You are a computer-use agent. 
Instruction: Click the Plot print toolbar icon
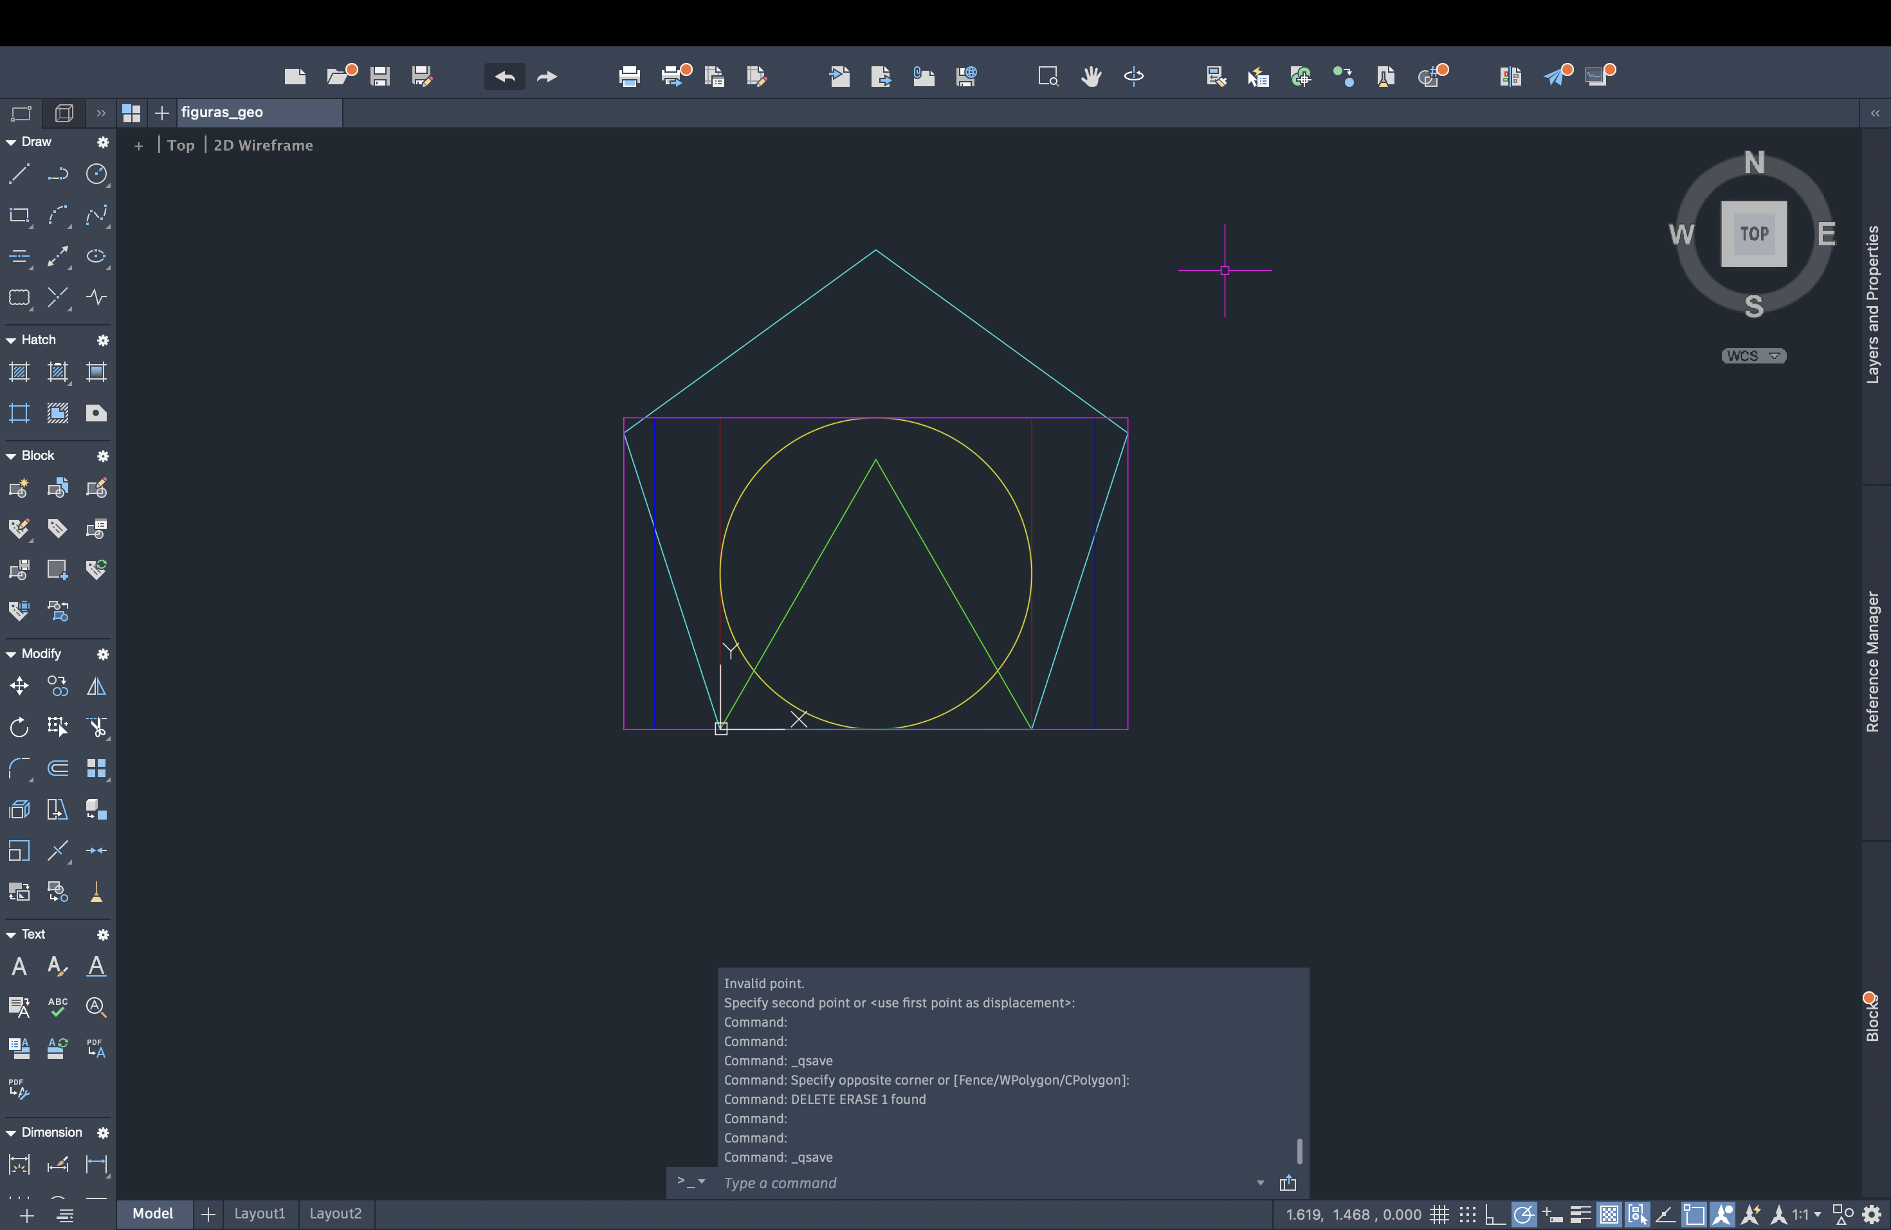(x=629, y=77)
